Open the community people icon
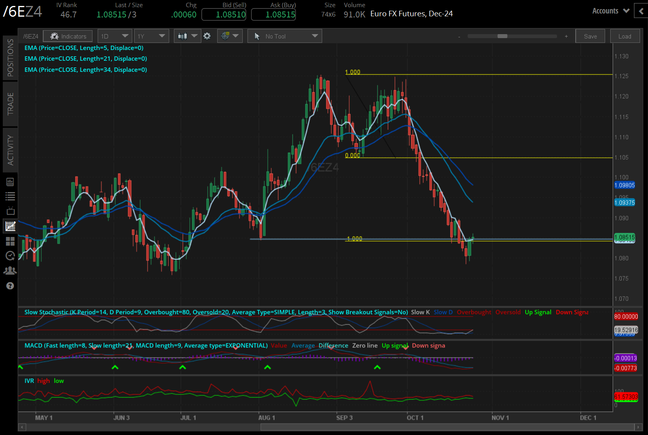 point(10,271)
